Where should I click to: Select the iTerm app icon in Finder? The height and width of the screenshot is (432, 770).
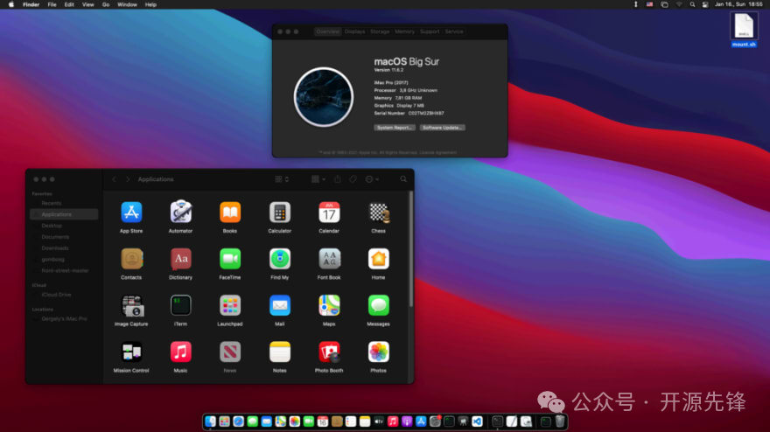(181, 305)
